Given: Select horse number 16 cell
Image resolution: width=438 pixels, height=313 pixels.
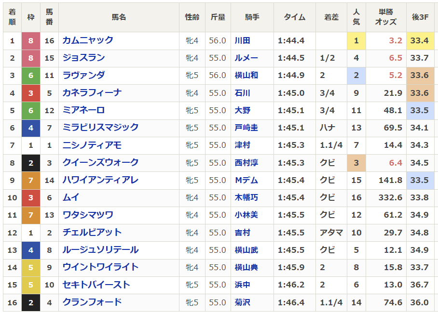Looking at the screenshot, I should [49, 41].
